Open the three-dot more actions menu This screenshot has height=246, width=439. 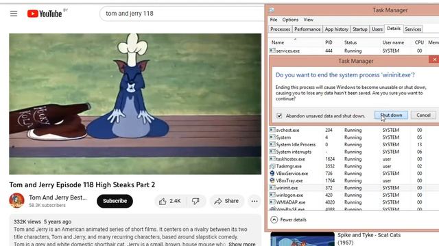point(254,201)
